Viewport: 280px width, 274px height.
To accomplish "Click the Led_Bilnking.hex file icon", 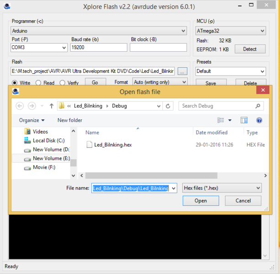I will pyautogui.click(x=89, y=145).
